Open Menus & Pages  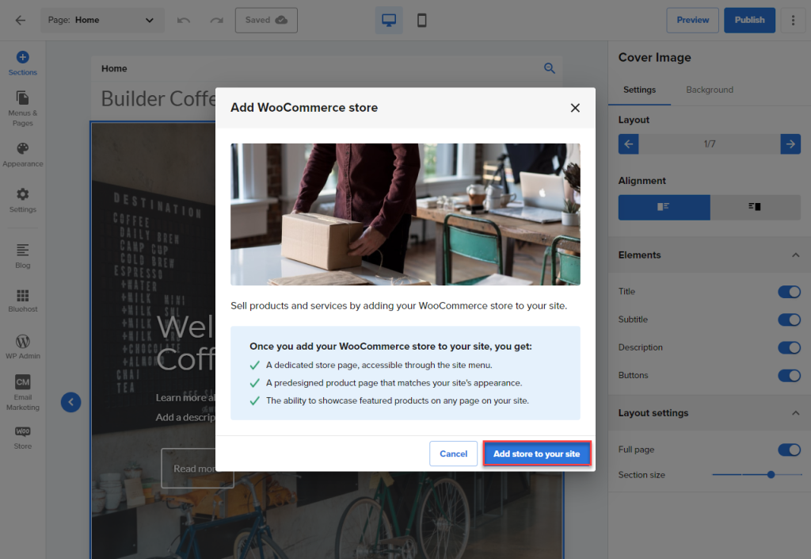pyautogui.click(x=23, y=109)
